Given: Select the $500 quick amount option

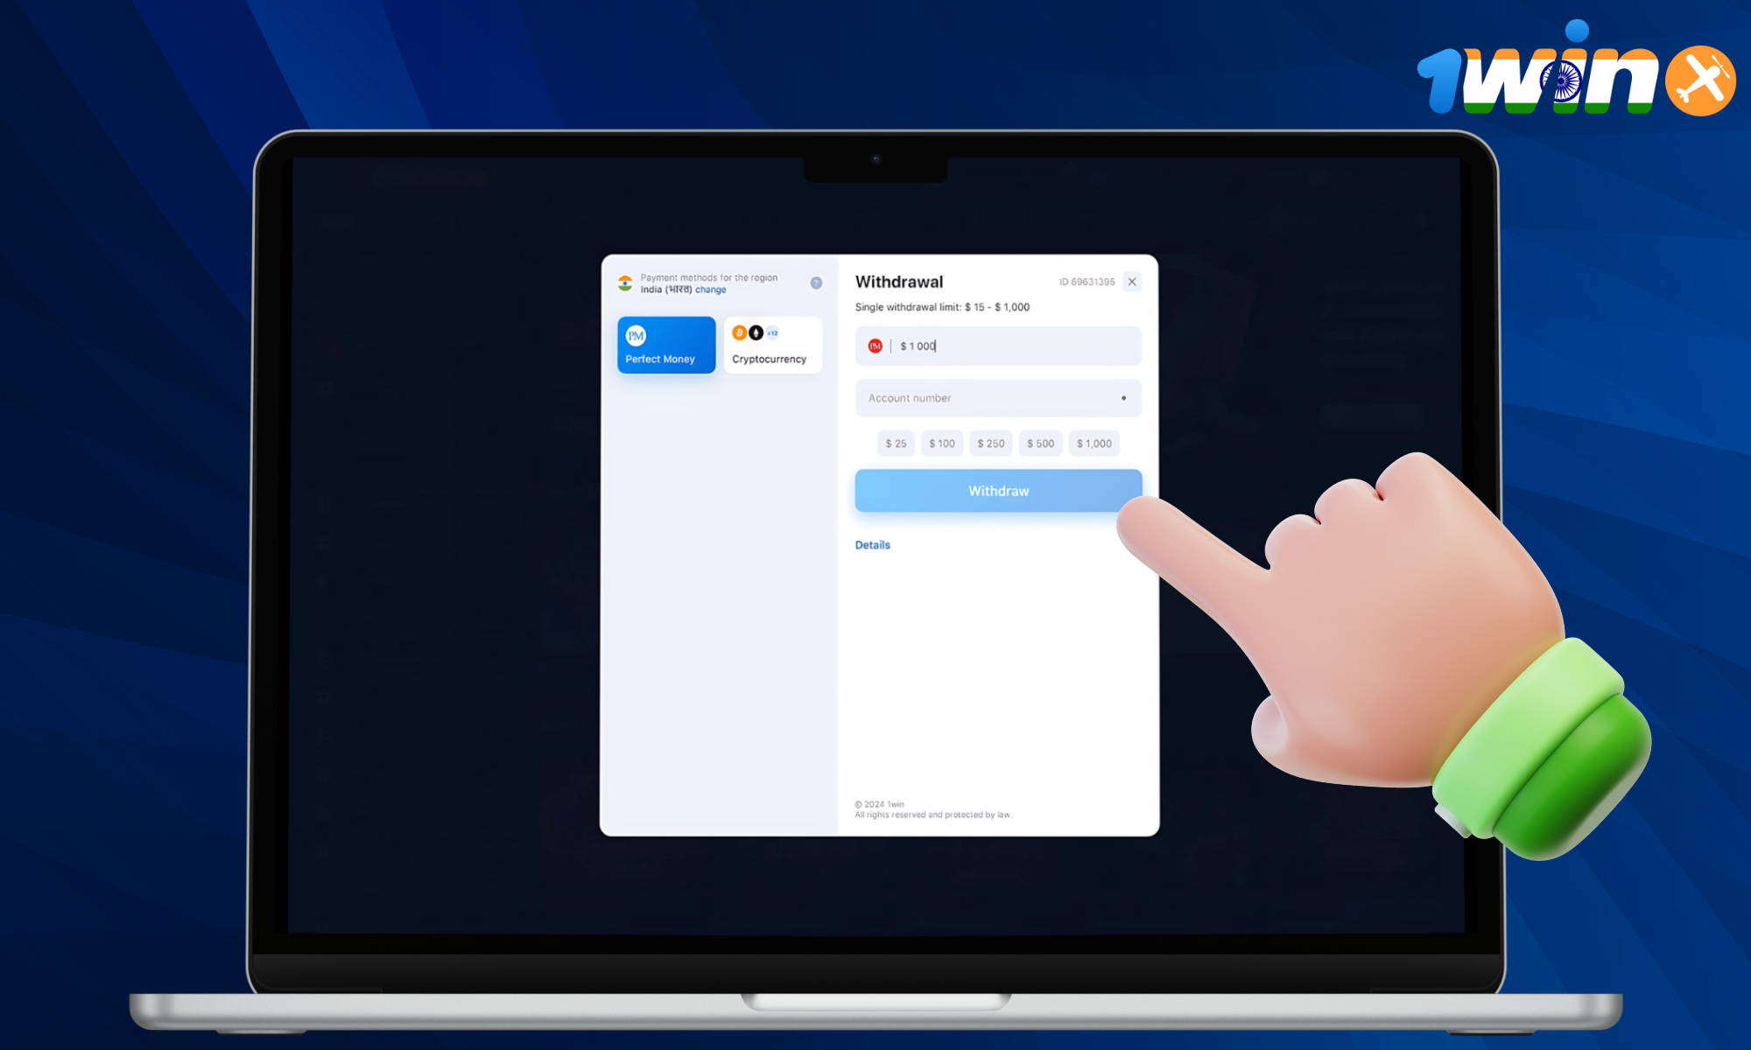Looking at the screenshot, I should pyautogui.click(x=1041, y=443).
